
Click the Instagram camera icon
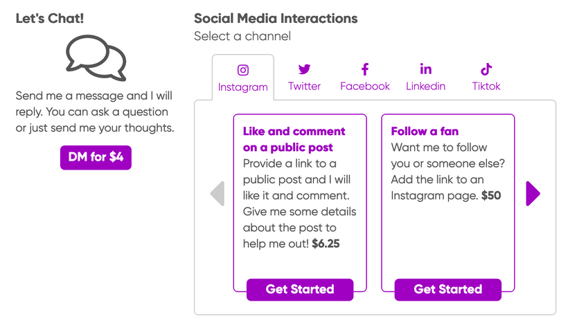tap(243, 70)
